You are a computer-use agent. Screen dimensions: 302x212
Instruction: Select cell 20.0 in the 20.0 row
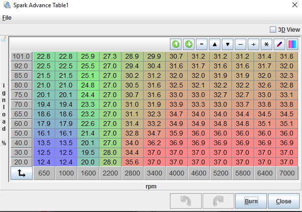88,162
